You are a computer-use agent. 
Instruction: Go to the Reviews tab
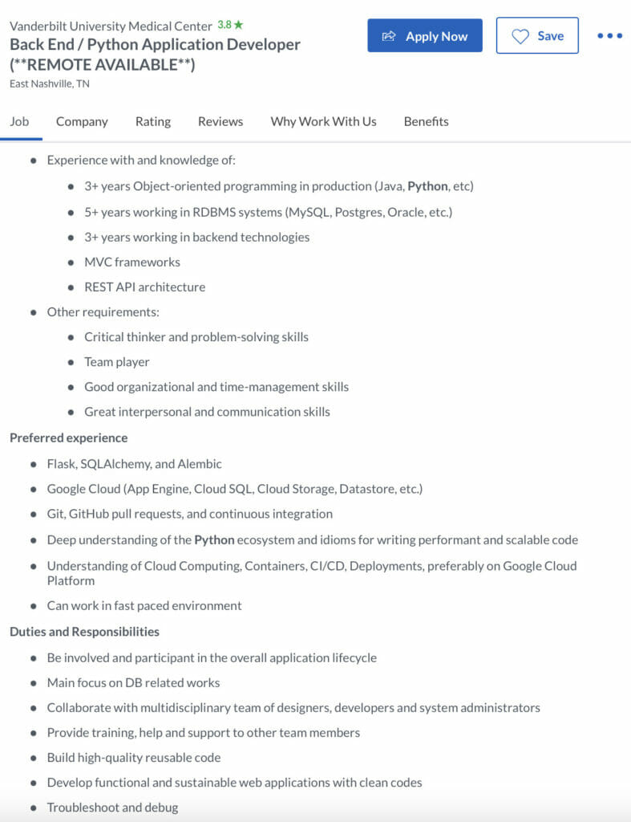220,121
